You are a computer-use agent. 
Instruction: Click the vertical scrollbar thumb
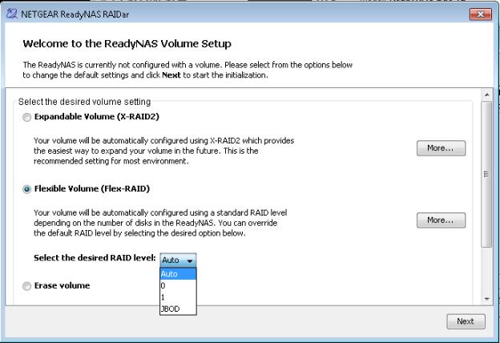tap(486, 174)
